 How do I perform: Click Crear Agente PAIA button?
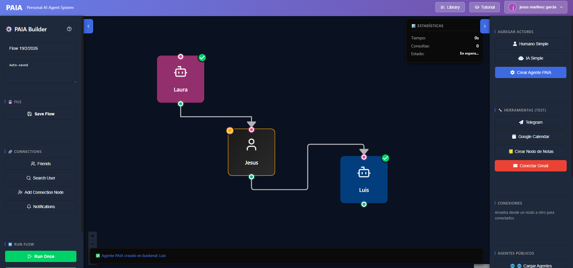[x=531, y=72]
